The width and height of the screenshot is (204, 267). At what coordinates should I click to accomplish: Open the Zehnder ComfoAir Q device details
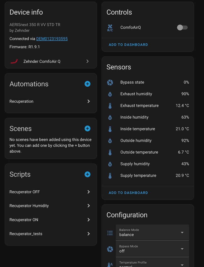87,61
